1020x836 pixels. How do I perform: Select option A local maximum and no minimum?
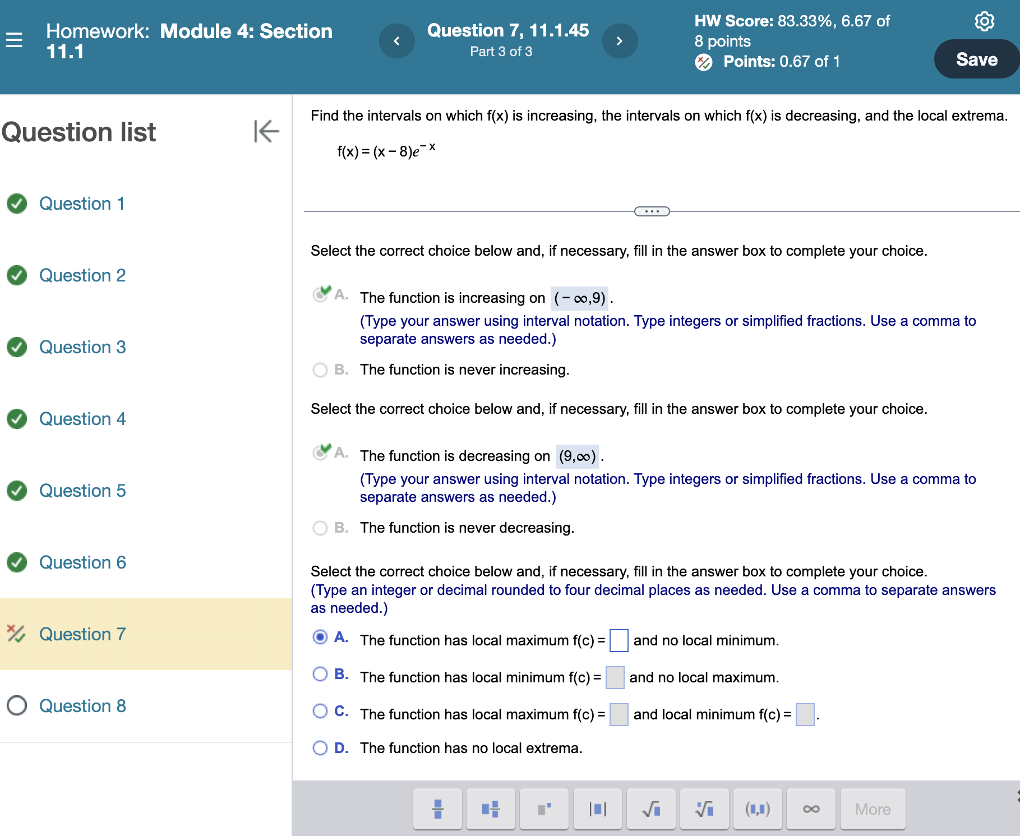(x=320, y=637)
